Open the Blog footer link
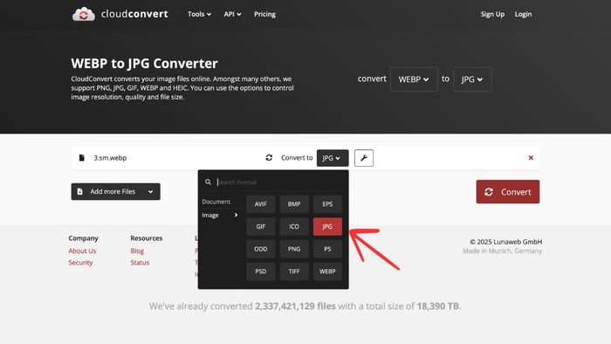Screen dimensions: 611x344 click(x=137, y=251)
